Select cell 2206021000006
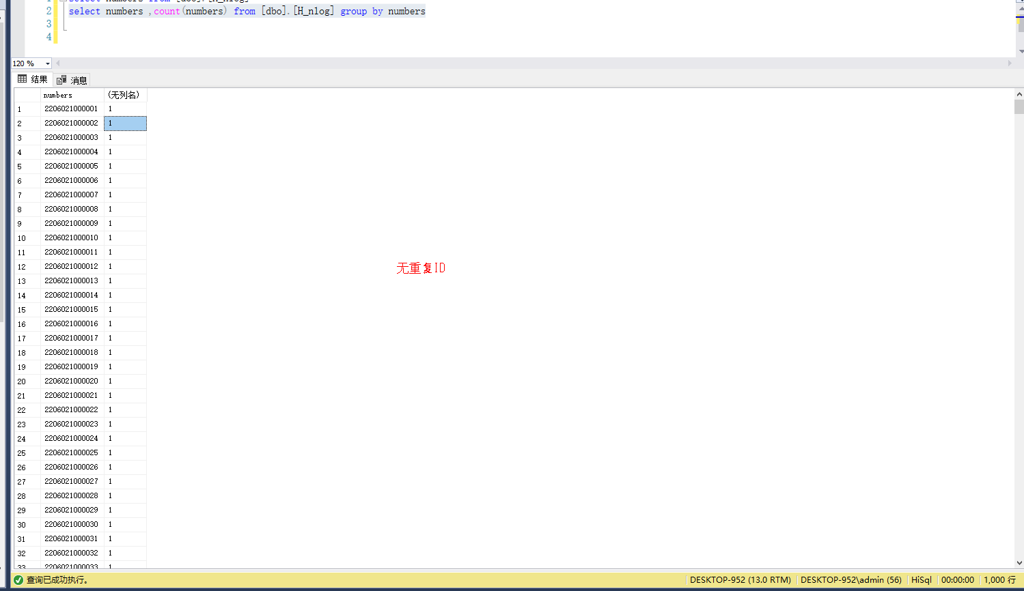Viewport: 1024px width, 591px height. [x=72, y=180]
